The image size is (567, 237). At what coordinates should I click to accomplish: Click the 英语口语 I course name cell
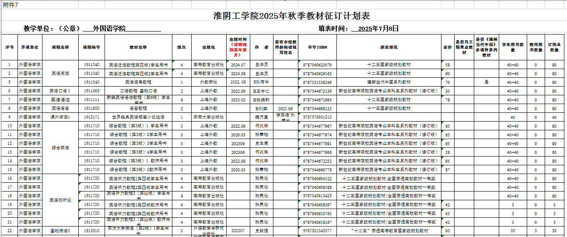(60, 91)
